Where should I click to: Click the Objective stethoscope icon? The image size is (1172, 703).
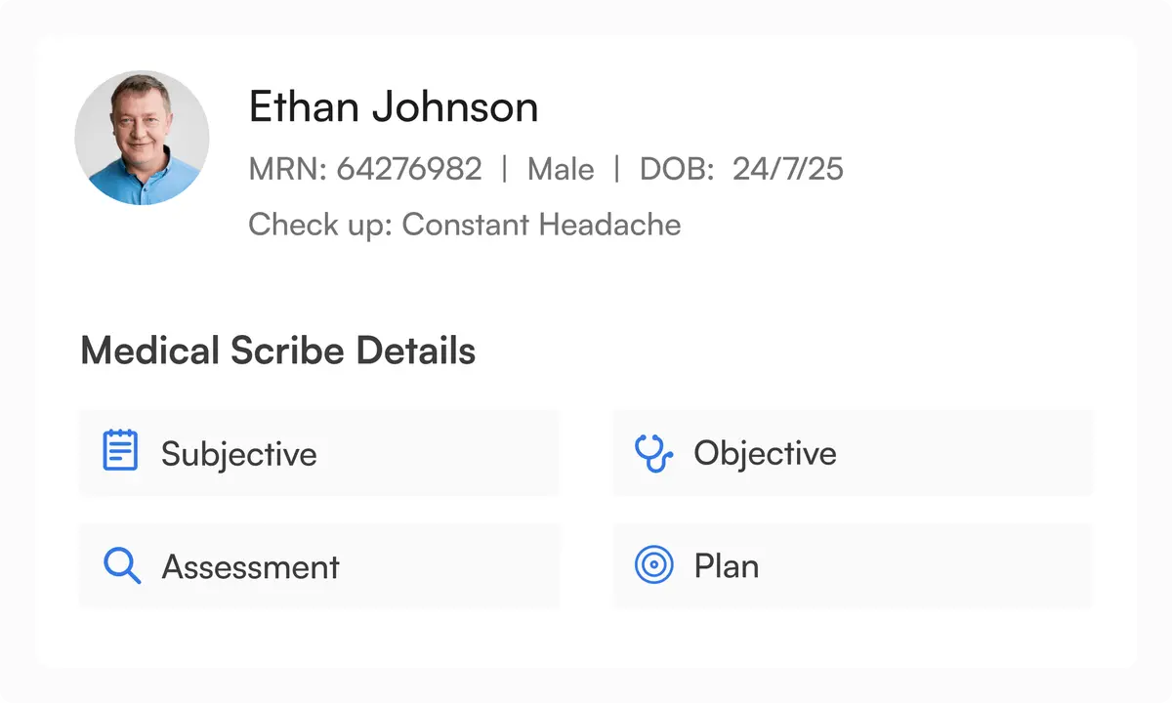click(653, 453)
